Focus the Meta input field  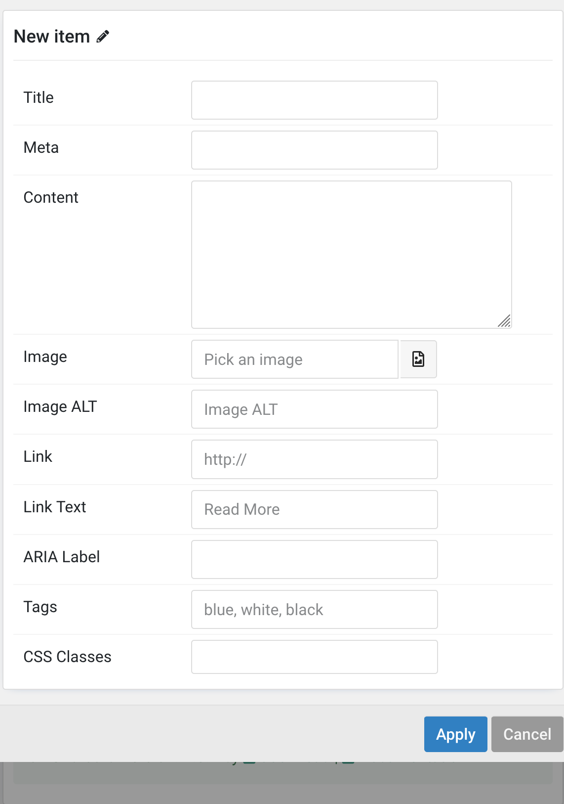coord(315,150)
